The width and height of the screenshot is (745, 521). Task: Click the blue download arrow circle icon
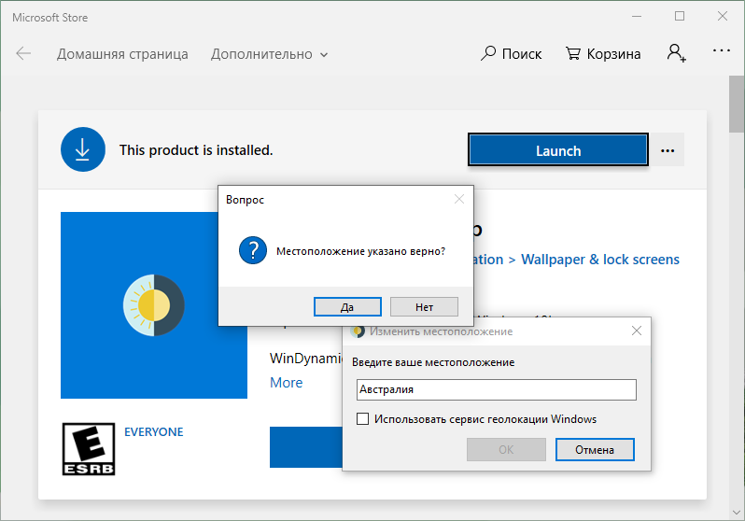point(83,149)
